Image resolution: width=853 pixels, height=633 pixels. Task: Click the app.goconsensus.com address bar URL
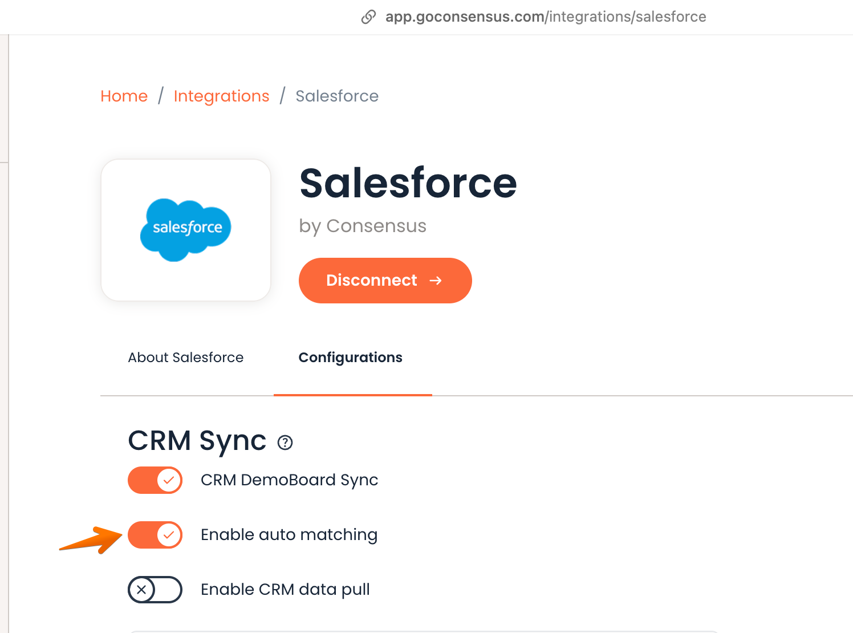[x=546, y=17]
